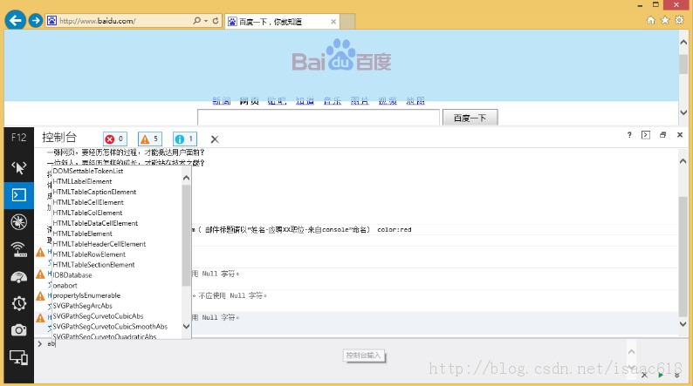Close the Baidu browser tab
Screen dimensions: 693x386
tap(333, 21)
